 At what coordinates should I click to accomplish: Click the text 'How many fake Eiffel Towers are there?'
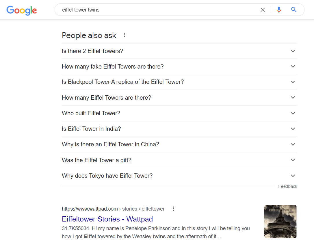pyautogui.click(x=113, y=67)
